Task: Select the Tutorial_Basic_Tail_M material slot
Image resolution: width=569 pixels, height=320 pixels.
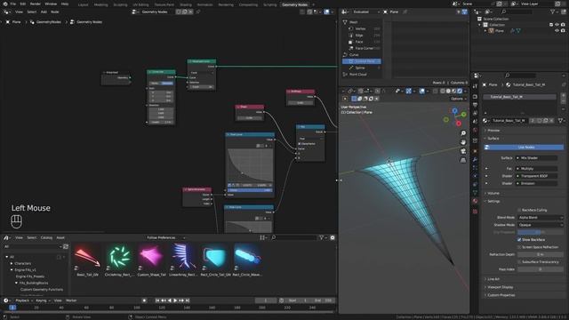Action: 519,97
